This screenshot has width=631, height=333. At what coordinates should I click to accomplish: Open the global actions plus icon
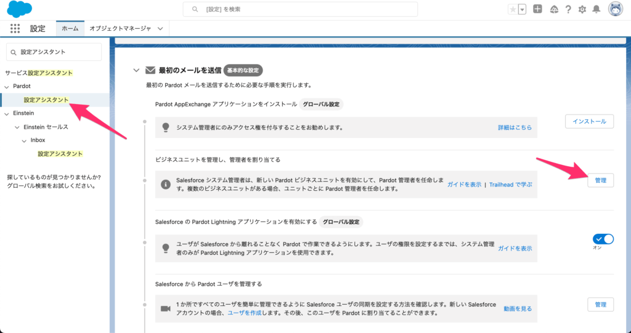[537, 9]
